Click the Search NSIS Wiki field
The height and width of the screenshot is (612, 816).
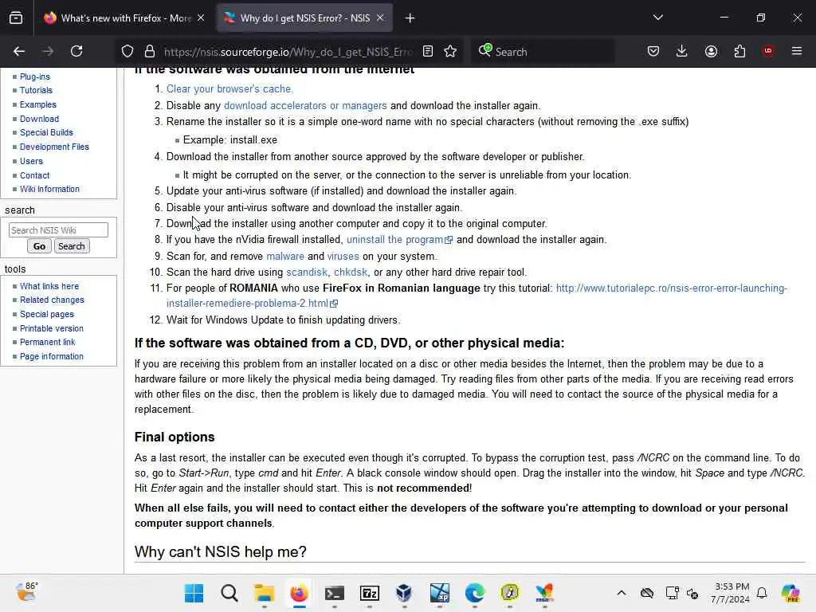pos(58,230)
